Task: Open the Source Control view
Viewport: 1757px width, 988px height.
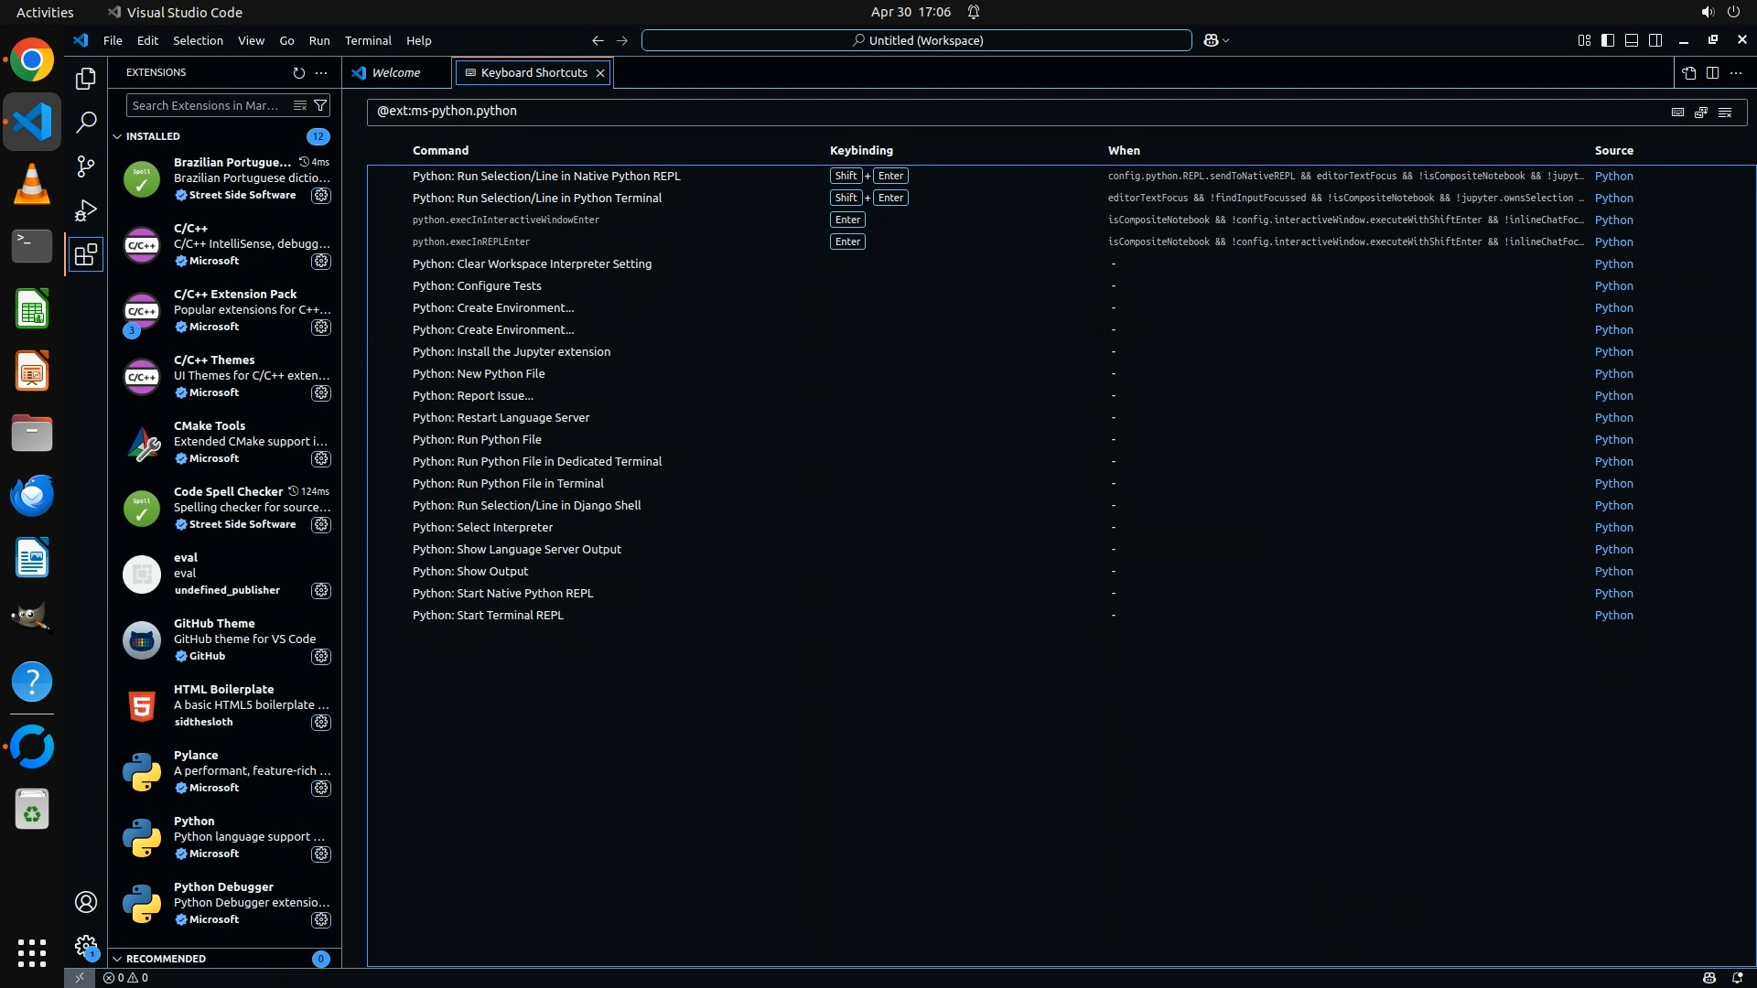Action: tap(85, 166)
